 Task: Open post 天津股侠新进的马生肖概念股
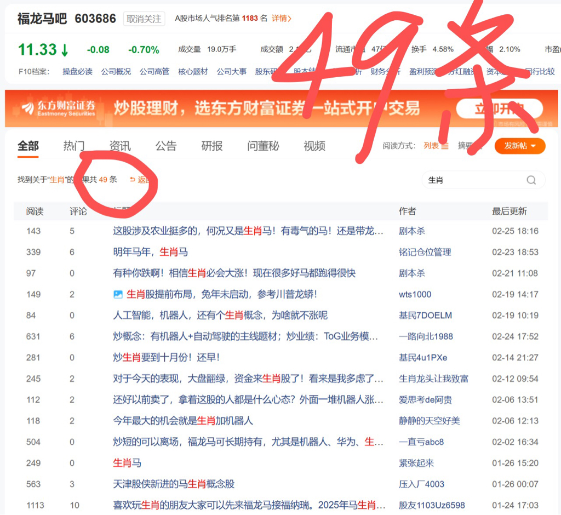pos(174,484)
